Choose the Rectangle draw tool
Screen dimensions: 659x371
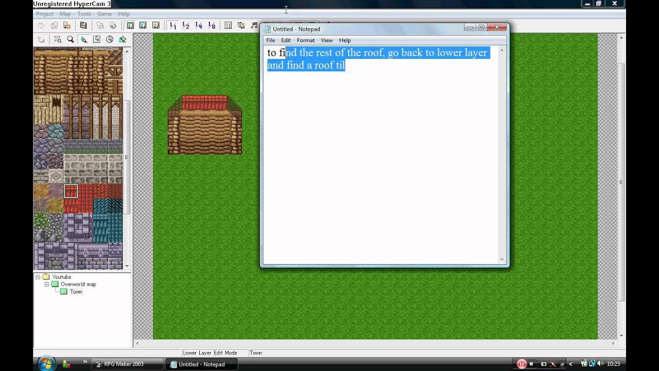(97, 39)
